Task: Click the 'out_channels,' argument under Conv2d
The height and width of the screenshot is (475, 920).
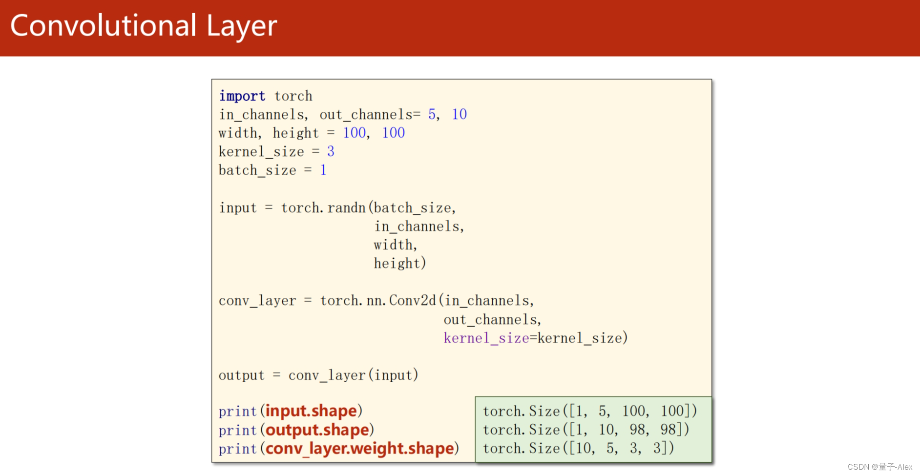Action: point(492,319)
